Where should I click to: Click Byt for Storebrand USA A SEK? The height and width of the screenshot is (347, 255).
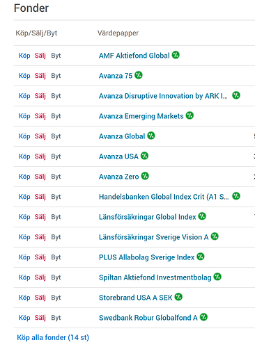click(56, 298)
